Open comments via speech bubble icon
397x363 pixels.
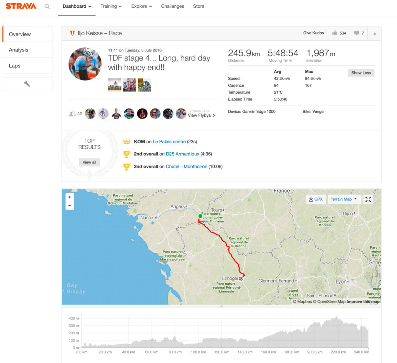[357, 33]
